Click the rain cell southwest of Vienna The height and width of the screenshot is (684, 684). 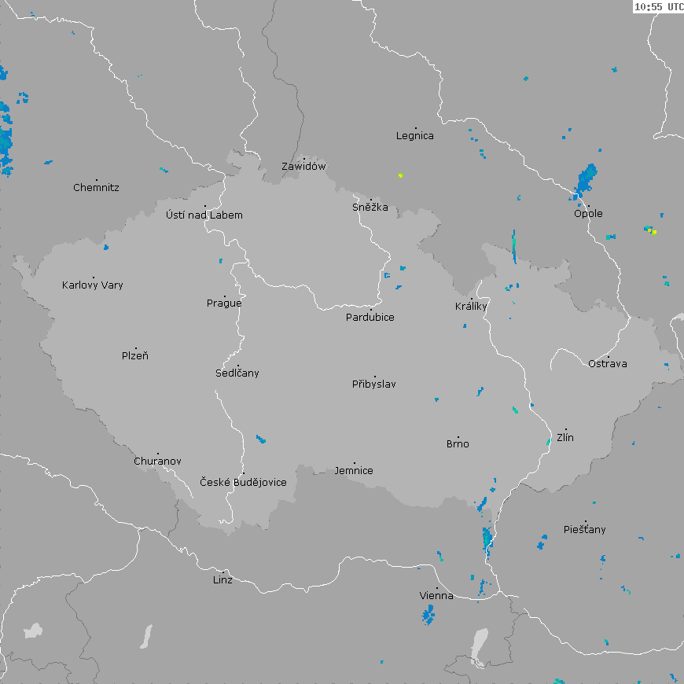[428, 614]
